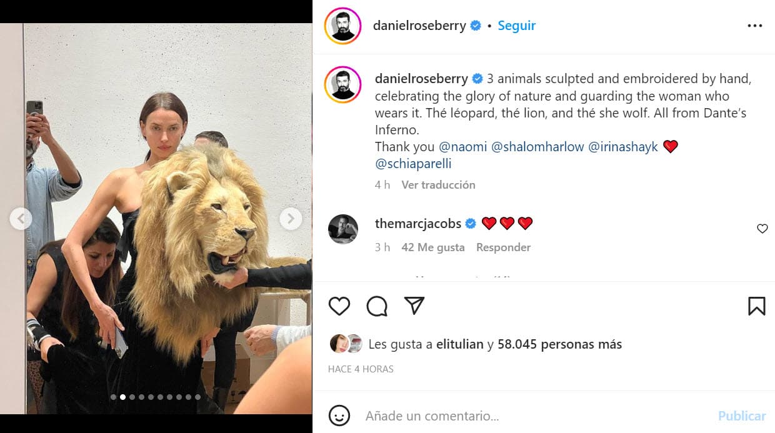Open @naomi profile mention

(462, 147)
